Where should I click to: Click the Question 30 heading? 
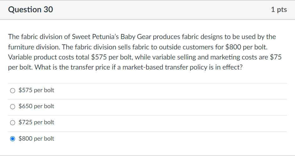[x=30, y=10]
